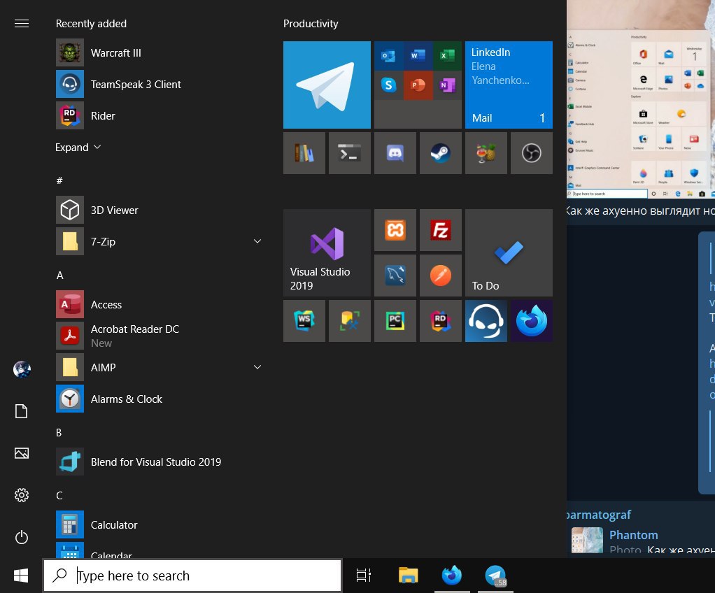Open Blend for Visual Studio 2019

click(x=160, y=462)
